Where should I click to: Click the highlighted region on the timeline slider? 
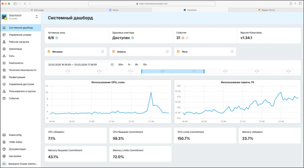(x=173, y=71)
